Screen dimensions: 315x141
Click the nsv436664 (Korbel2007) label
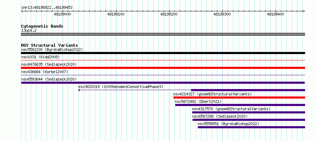[x=45, y=72]
